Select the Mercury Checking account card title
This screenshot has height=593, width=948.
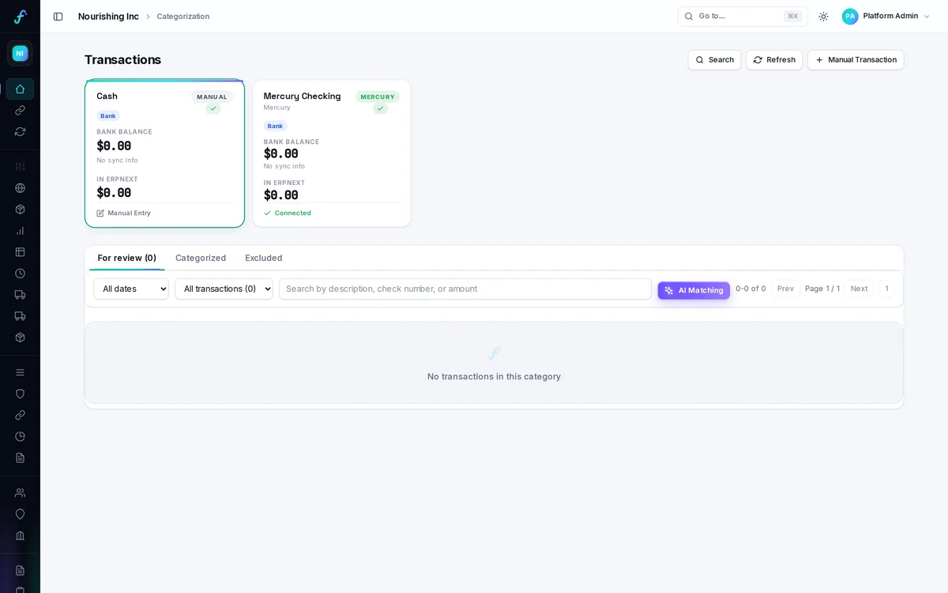pyautogui.click(x=302, y=96)
